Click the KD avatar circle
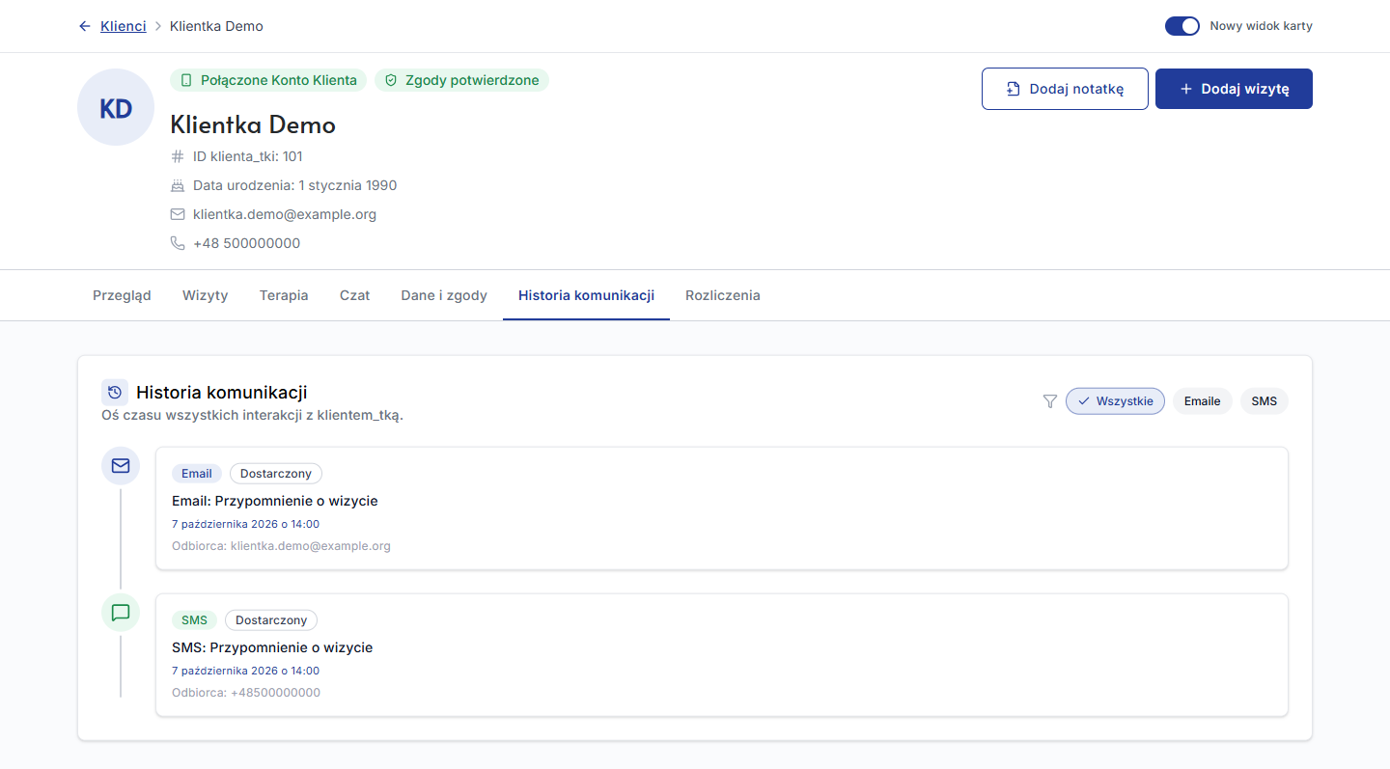Image resolution: width=1390 pixels, height=769 pixels. coord(116,107)
